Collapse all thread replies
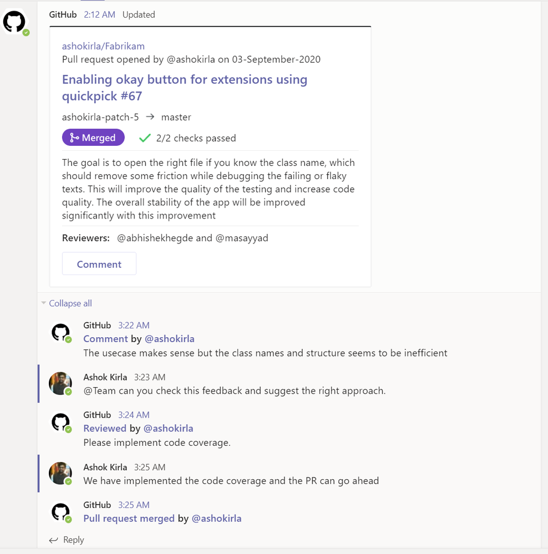The width and height of the screenshot is (548, 554). (70, 303)
